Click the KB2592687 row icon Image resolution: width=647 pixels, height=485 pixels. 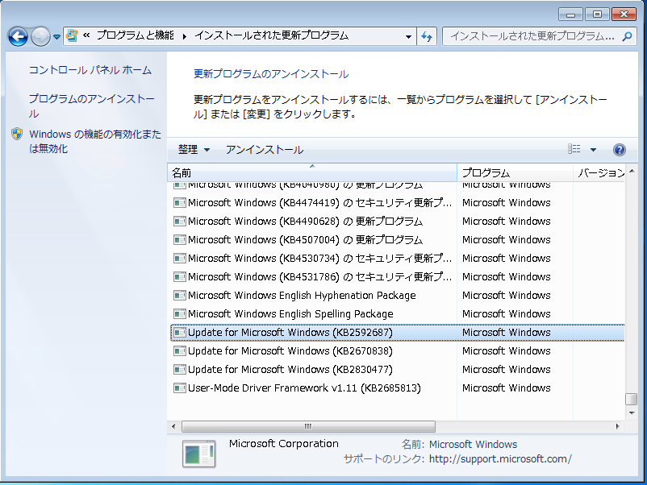click(x=179, y=332)
